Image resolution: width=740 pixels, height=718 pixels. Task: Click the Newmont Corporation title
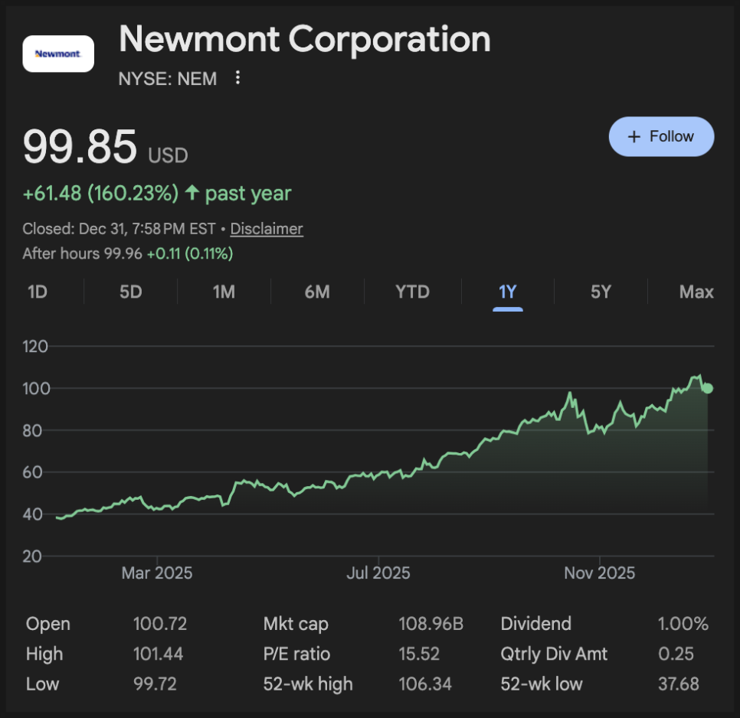[x=304, y=40]
